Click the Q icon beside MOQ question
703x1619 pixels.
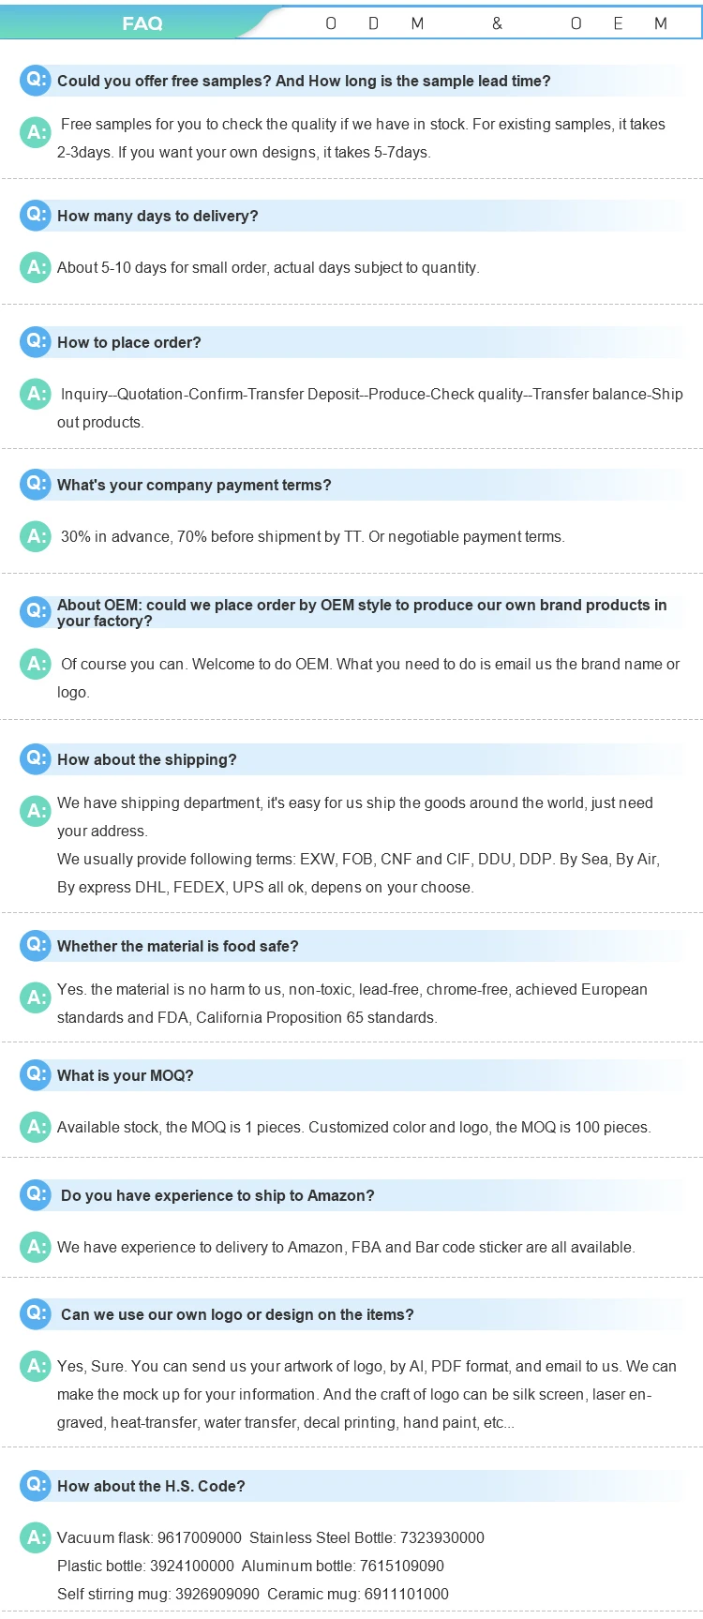(x=36, y=1075)
